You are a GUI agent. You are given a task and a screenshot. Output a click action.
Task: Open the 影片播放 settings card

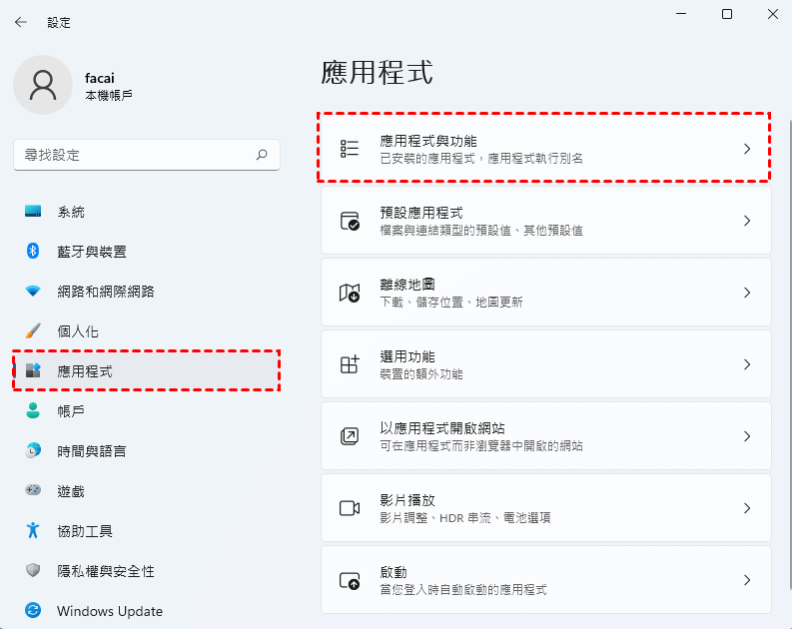pos(545,508)
